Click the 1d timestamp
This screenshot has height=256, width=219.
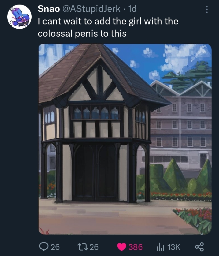(x=132, y=9)
